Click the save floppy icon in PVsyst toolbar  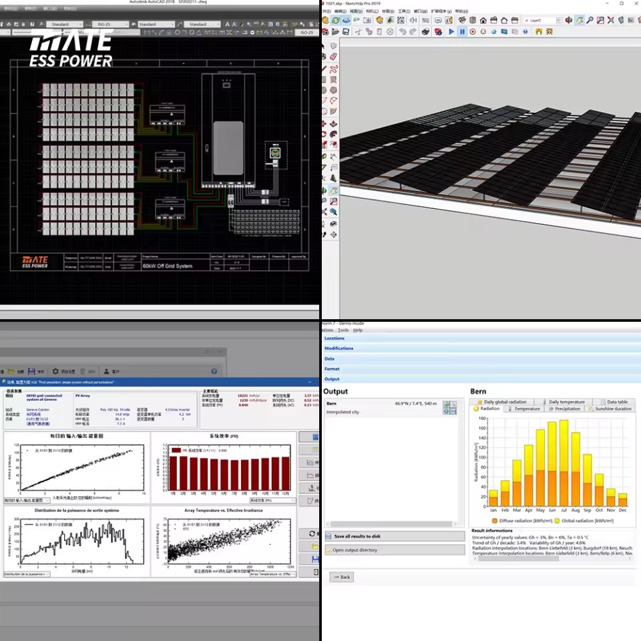pyautogui.click(x=31, y=371)
